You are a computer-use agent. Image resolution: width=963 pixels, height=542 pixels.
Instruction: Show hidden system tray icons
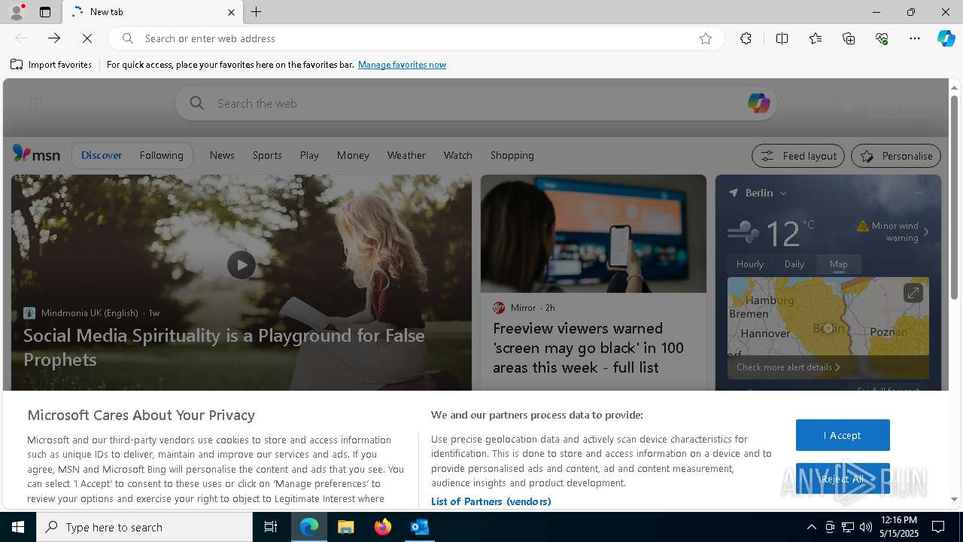(x=811, y=527)
